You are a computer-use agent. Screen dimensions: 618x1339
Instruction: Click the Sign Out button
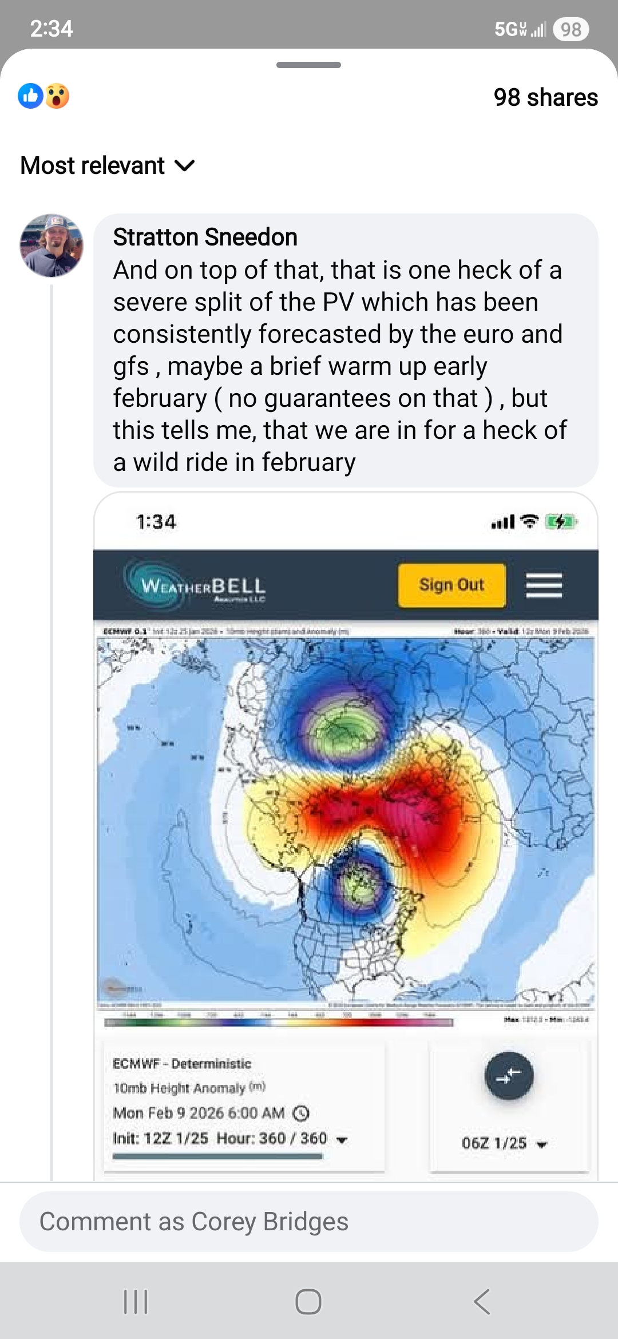coord(451,585)
